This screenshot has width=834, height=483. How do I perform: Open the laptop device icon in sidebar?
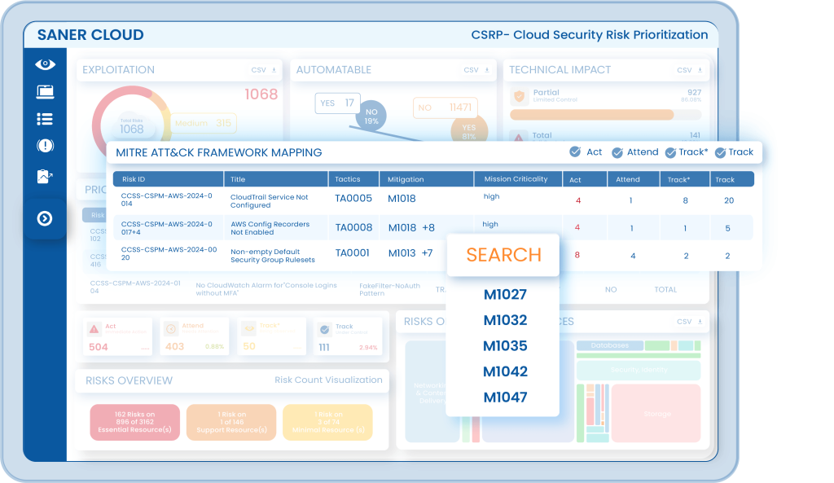(46, 92)
